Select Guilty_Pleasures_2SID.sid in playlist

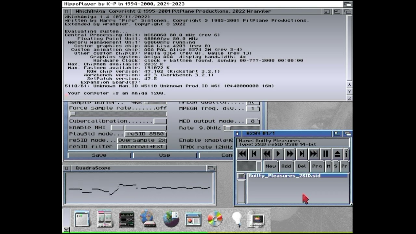pyautogui.click(x=298, y=175)
